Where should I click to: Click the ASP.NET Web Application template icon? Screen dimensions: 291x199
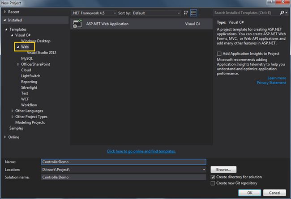coord(77,24)
